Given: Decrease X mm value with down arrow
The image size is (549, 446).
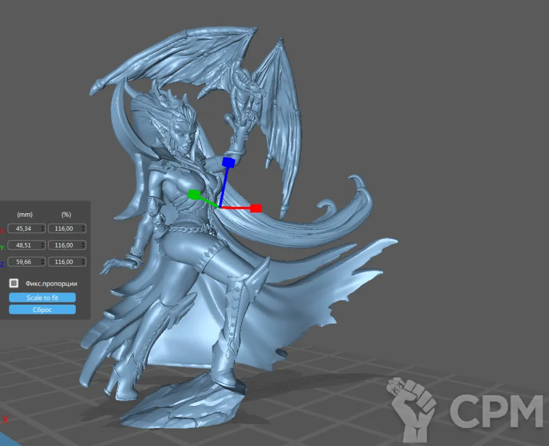Looking at the screenshot, I should point(42,230).
